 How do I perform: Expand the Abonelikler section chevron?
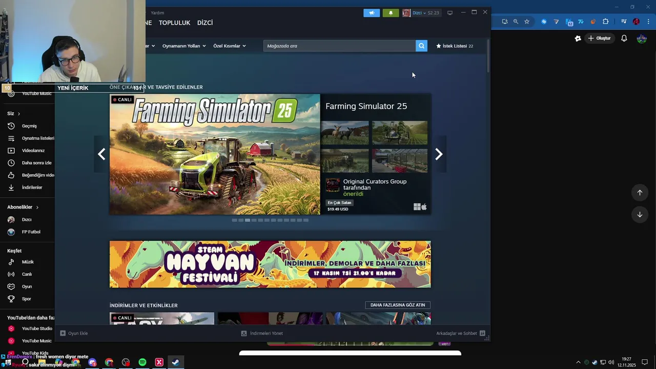pyautogui.click(x=37, y=207)
